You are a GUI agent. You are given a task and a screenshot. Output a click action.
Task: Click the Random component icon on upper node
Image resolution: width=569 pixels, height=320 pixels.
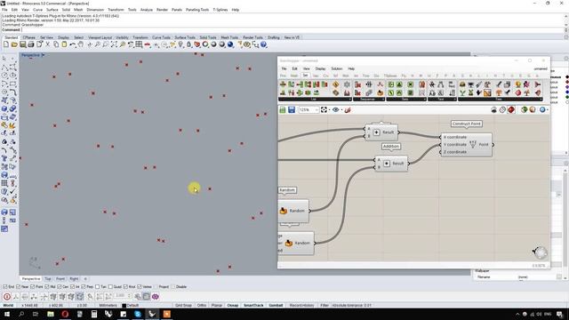click(284, 211)
